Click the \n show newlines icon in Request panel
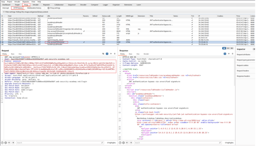Viewport: 256px width, 146px height. click(111, 54)
